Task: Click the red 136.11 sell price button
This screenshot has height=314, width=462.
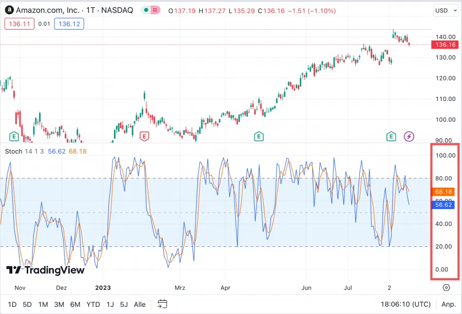Action: (18, 24)
